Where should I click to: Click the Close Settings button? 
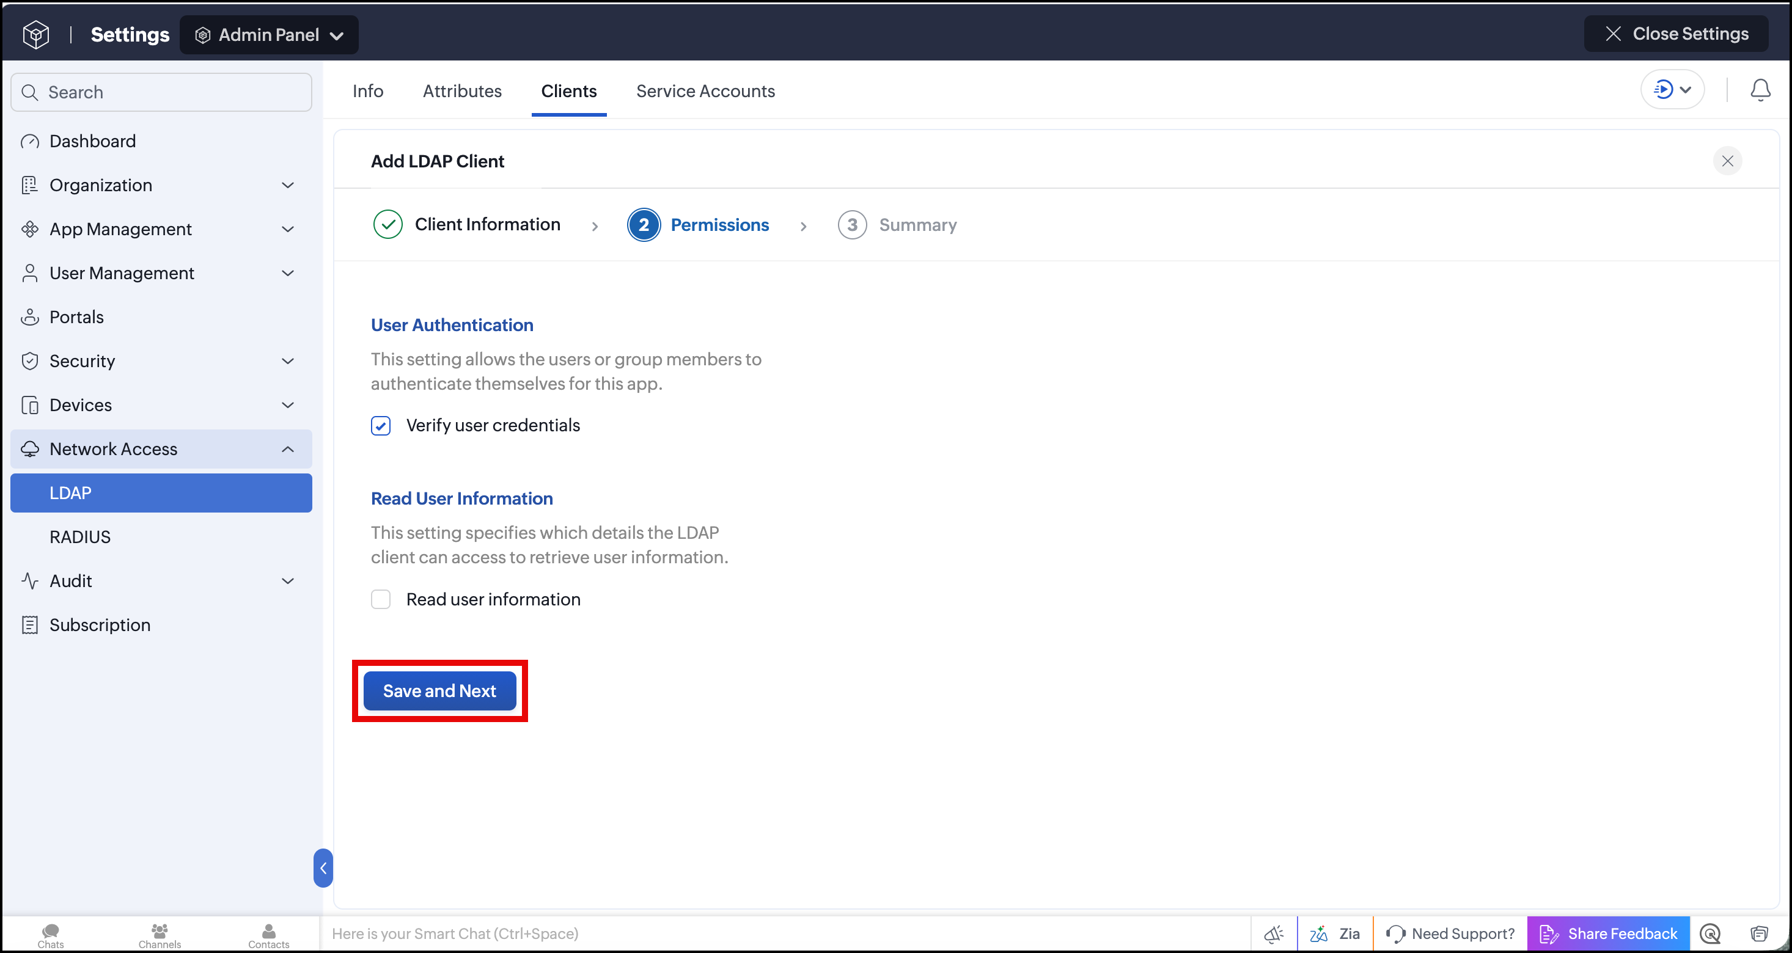[x=1676, y=34]
